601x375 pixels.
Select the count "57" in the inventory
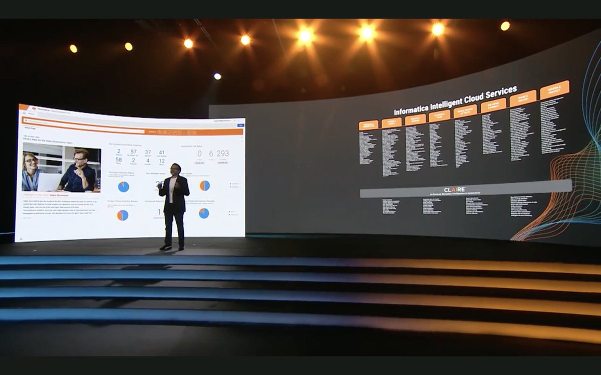[134, 152]
